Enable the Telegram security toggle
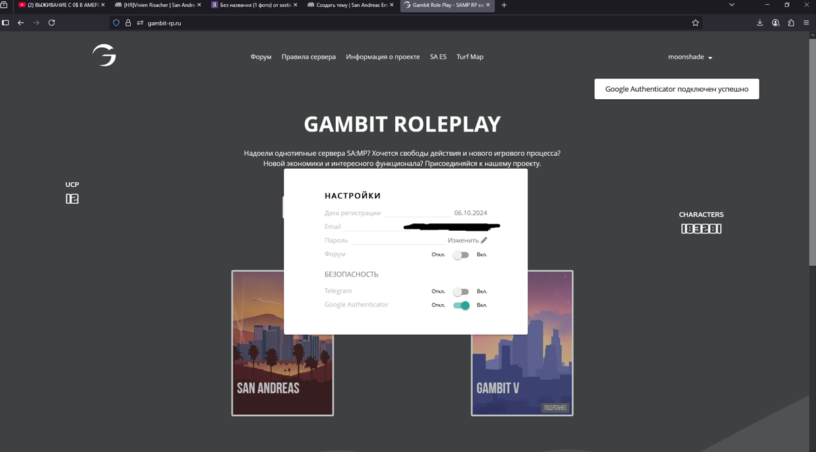Image resolution: width=816 pixels, height=452 pixels. [461, 291]
